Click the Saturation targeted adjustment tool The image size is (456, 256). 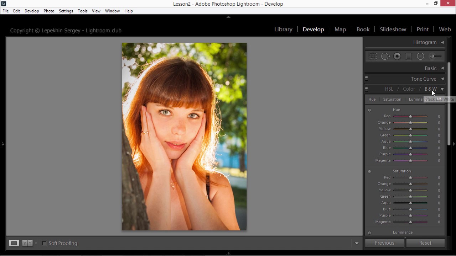(x=369, y=171)
